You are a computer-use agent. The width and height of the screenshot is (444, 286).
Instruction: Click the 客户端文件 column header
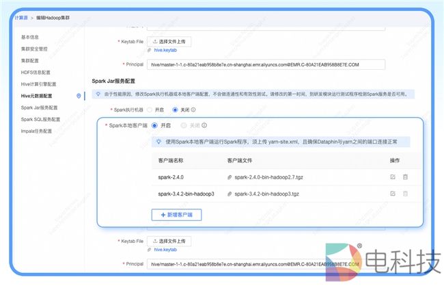240,161
